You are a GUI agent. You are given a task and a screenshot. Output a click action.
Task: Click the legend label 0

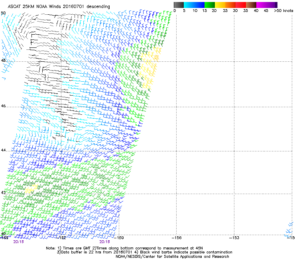pyautogui.click(x=175, y=11)
